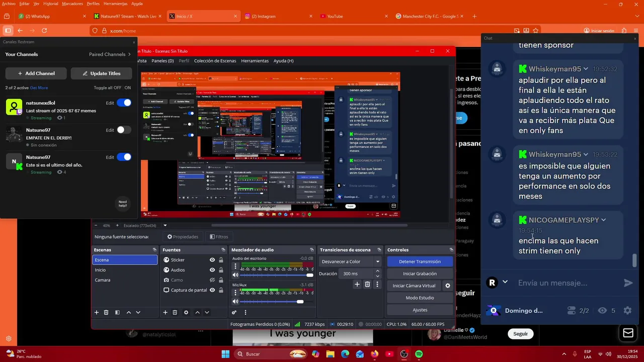Open canvas scaling dropdown next to Escalado
Image resolution: width=644 pixels, height=362 pixels.
[x=165, y=225]
